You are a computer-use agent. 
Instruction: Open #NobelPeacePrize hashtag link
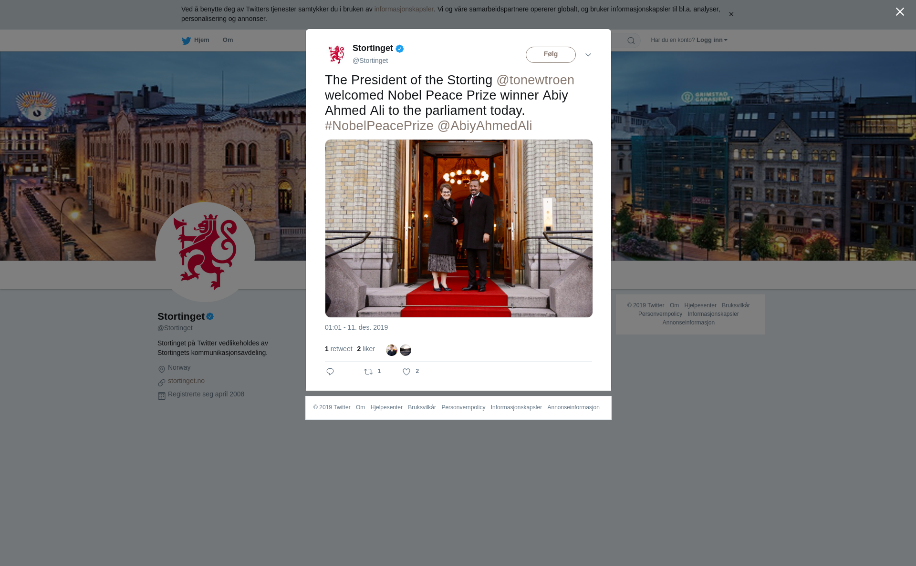click(379, 126)
